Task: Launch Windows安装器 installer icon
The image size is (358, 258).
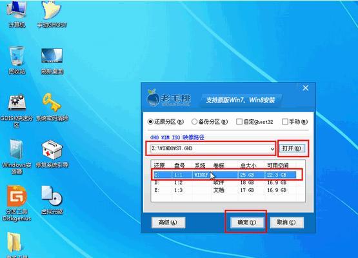Action: point(16,157)
